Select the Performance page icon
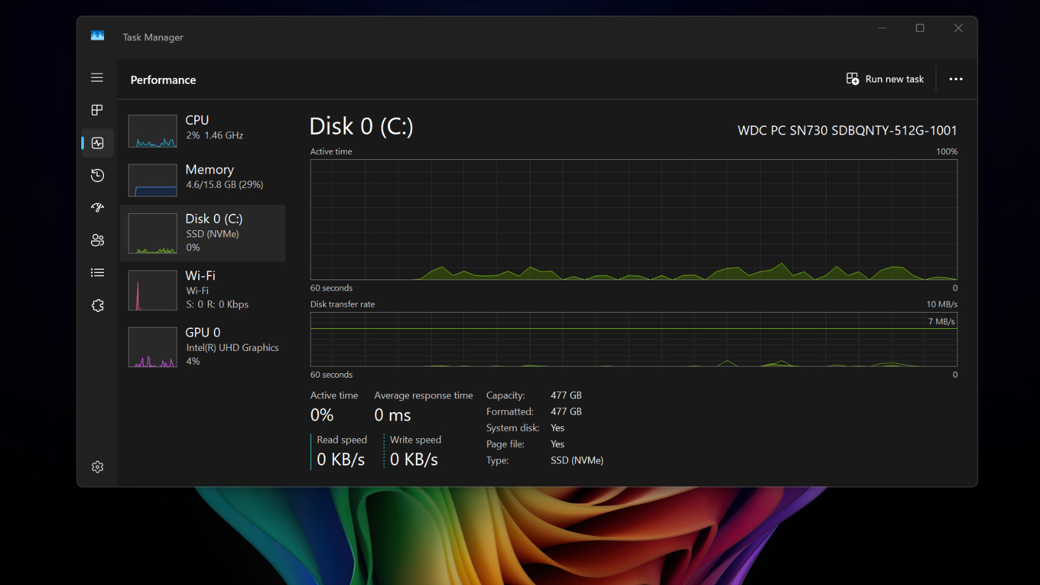 pyautogui.click(x=97, y=142)
